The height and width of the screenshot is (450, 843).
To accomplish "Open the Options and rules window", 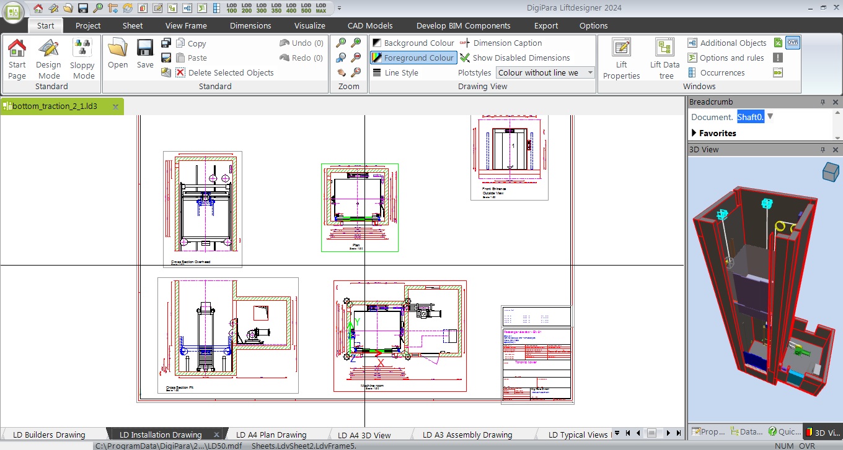I will (726, 58).
